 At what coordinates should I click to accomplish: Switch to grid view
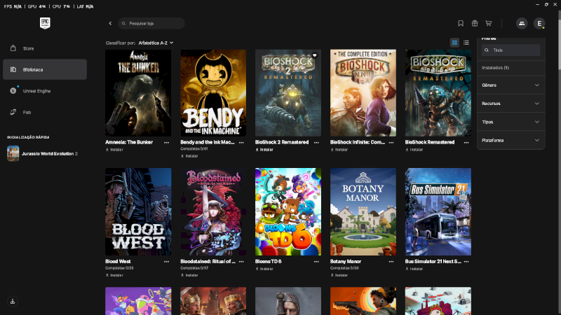[454, 43]
